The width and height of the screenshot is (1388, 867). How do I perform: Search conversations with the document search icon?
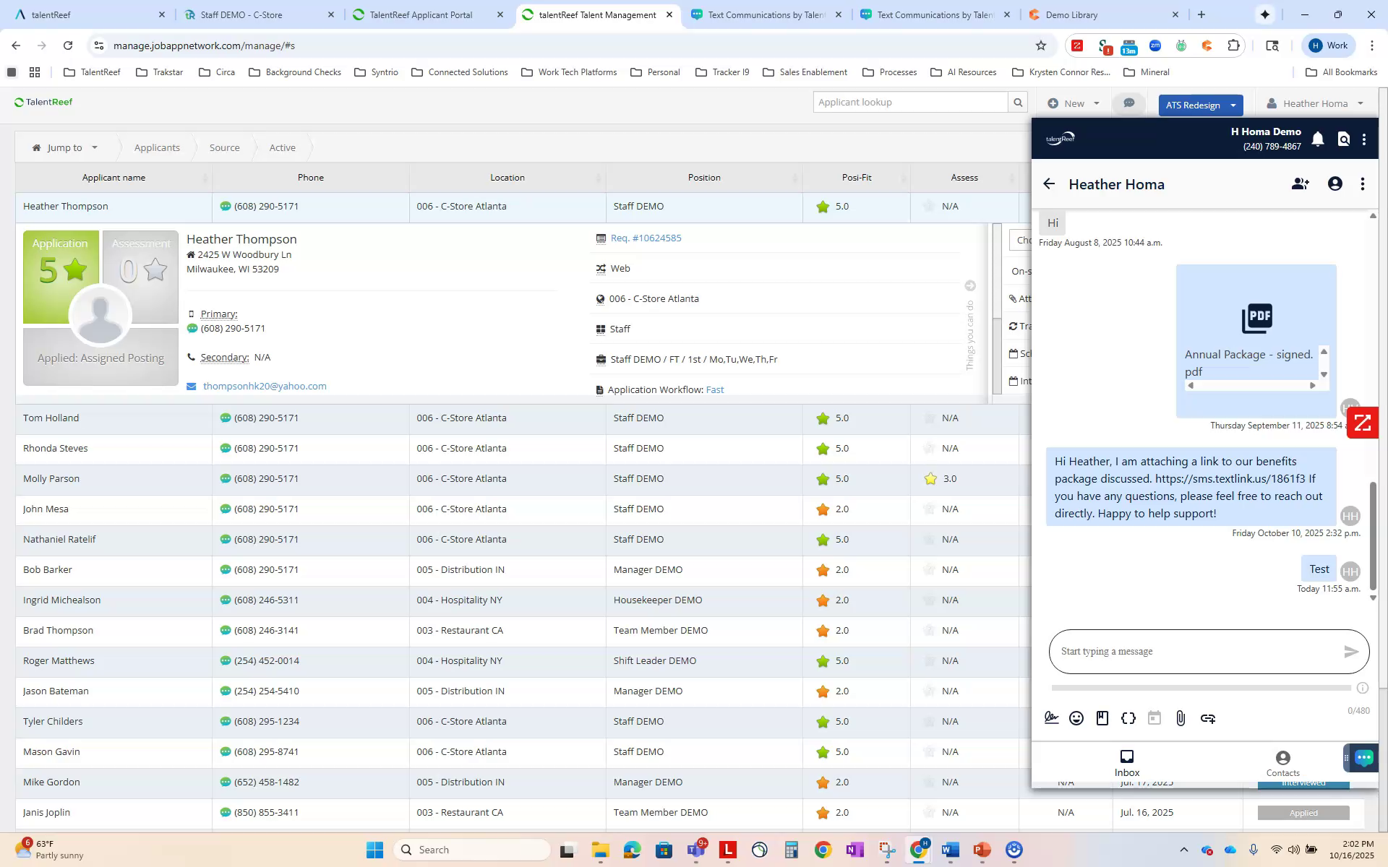[1343, 139]
